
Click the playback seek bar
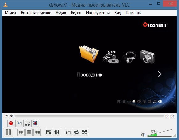pyautogui.click(x=89, y=116)
